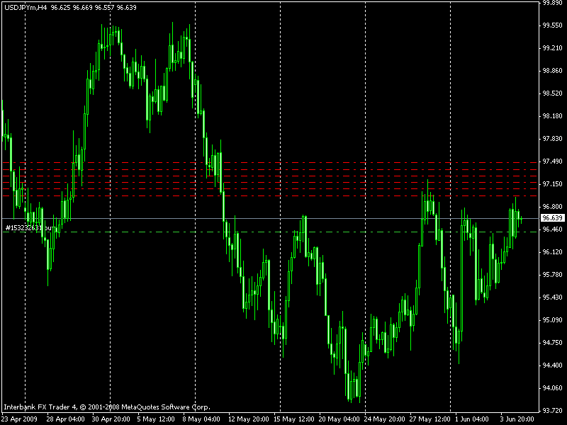Click the 98.520 price axis label
This screenshot has width=567, height=425.
pyautogui.click(x=551, y=93)
